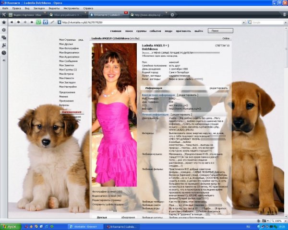The width and height of the screenshot is (288, 230).
Task: Switch to the oboyka.ru tab
Action: (x=149, y=15)
